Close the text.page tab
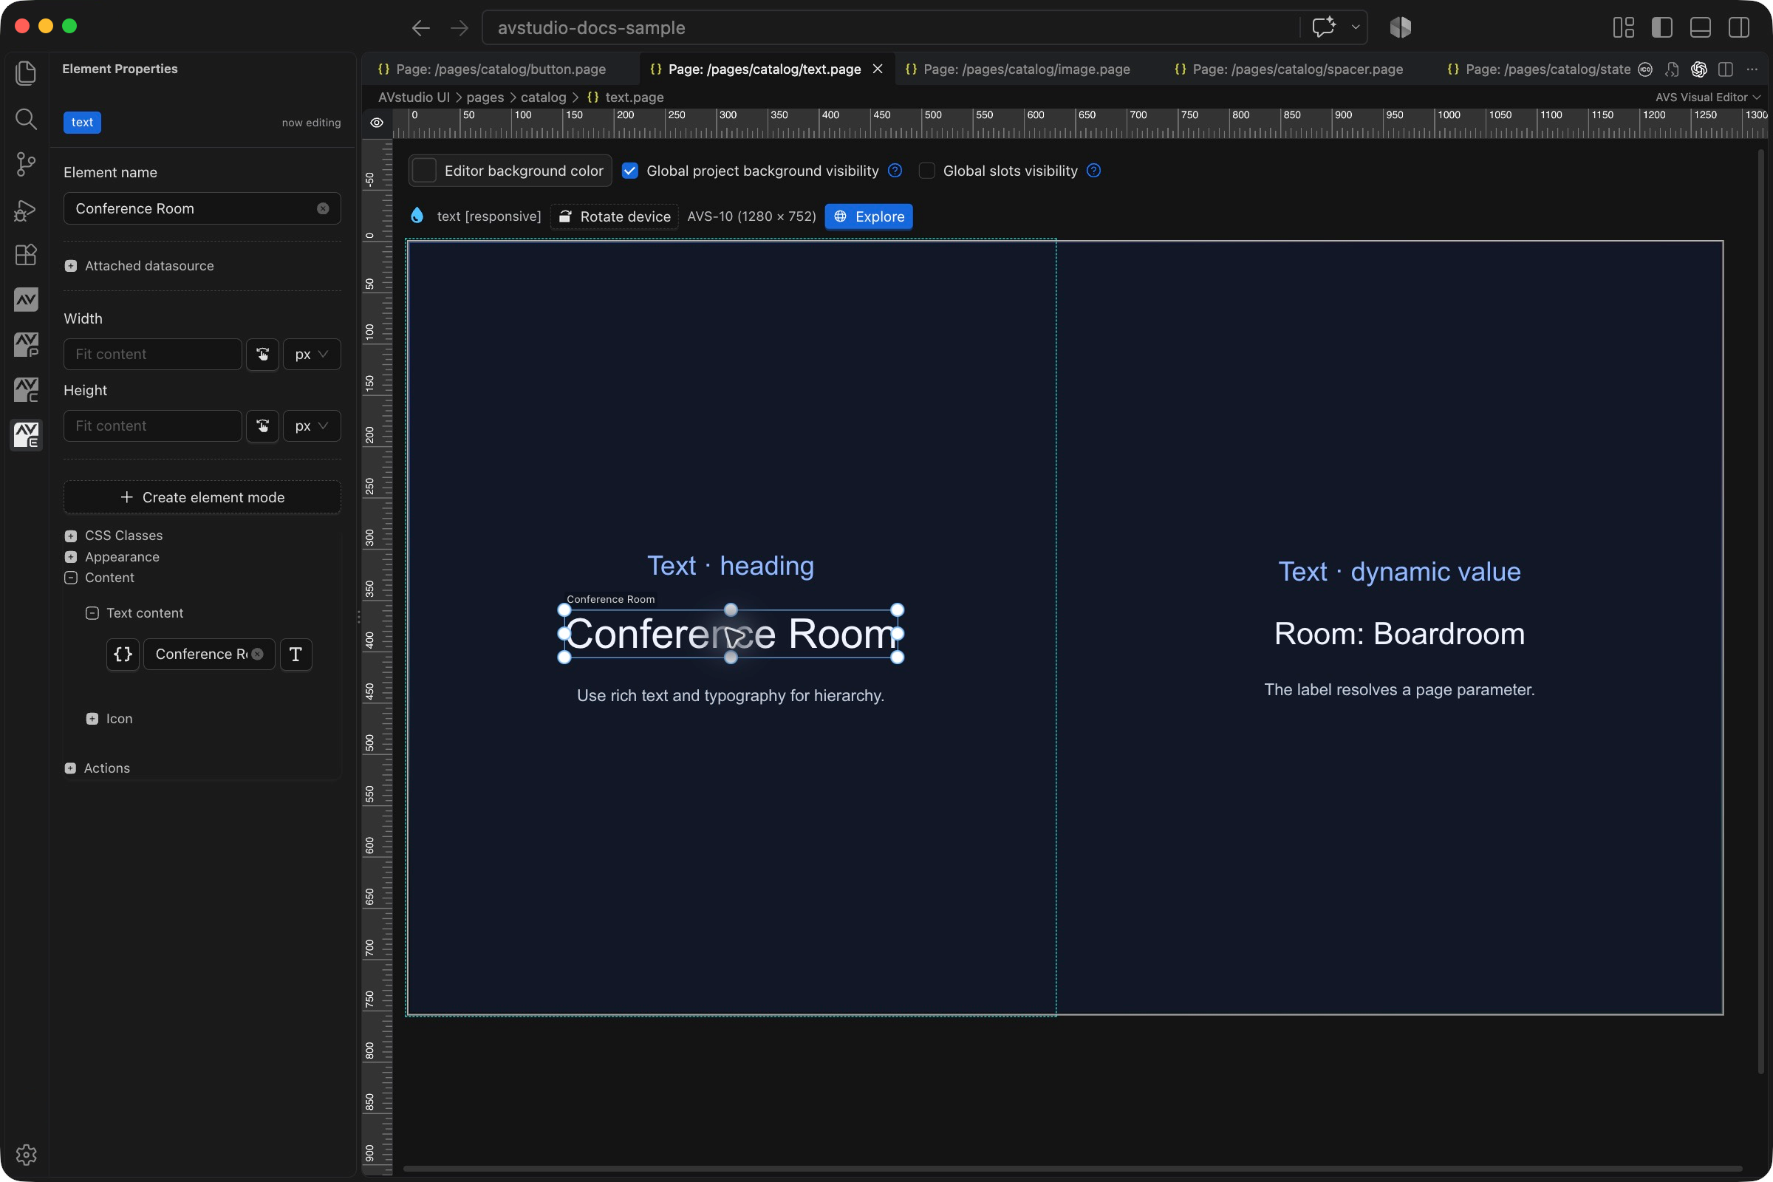 pyautogui.click(x=878, y=69)
